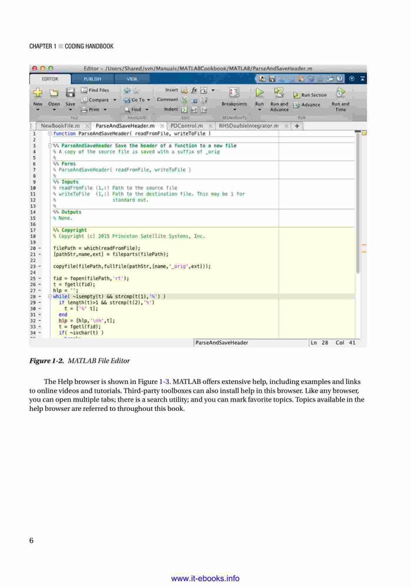Screen dimensions: 411x587
Task: Click the Increase Indent icon
Action: pos(194,110)
